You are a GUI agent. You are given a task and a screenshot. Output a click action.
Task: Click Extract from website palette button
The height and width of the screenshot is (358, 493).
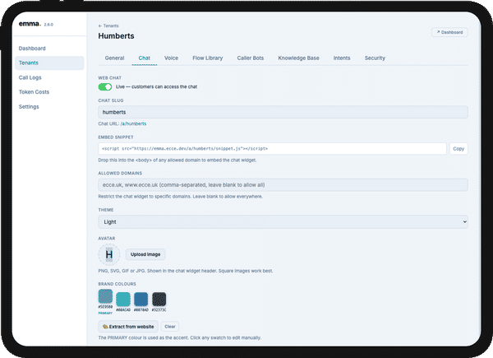pos(128,327)
